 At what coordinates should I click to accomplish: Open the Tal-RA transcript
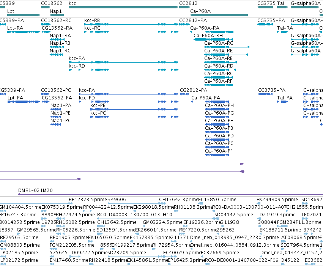283,32
